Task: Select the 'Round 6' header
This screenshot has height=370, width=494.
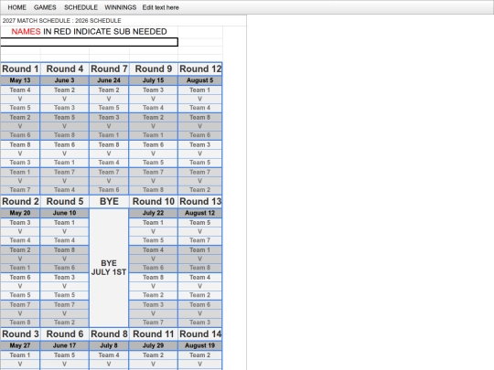Action: pyautogui.click(x=65, y=333)
